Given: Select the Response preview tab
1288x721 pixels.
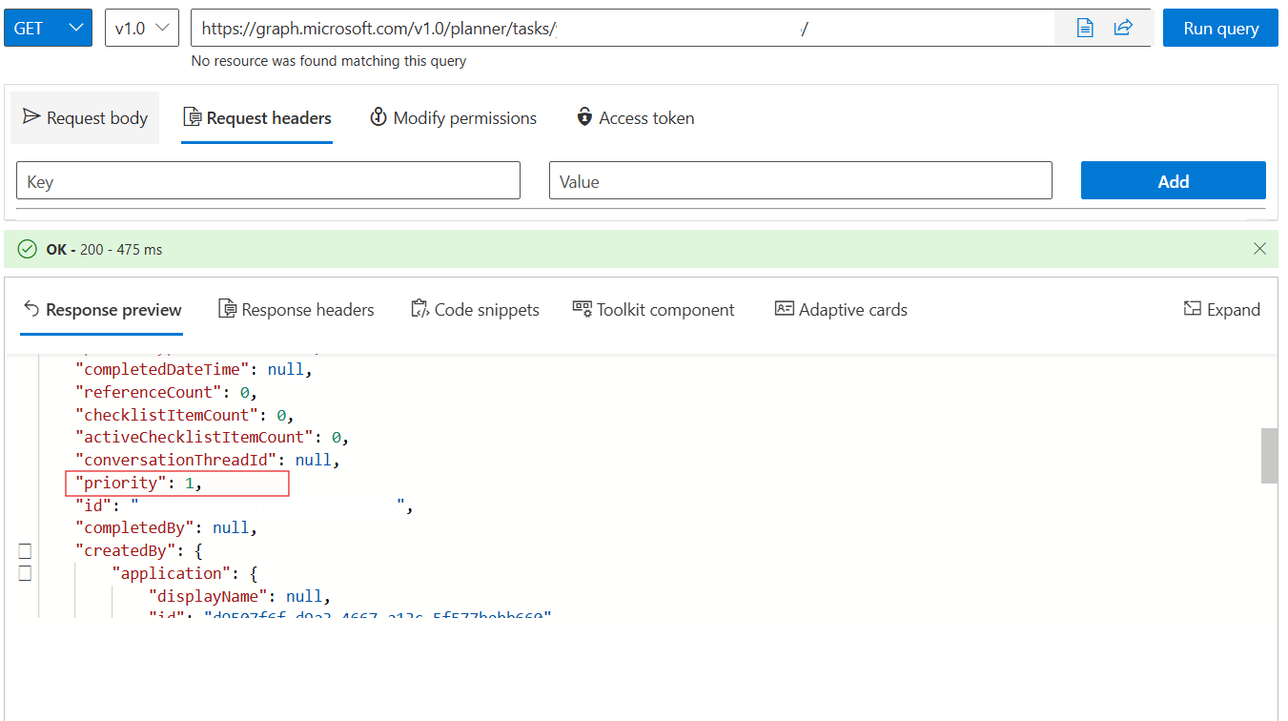Looking at the screenshot, I should [101, 310].
